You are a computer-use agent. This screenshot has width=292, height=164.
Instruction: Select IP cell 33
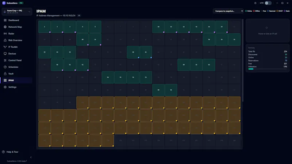click(45, 52)
